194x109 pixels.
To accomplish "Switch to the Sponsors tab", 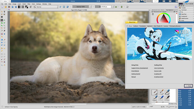I will coord(150,26).
